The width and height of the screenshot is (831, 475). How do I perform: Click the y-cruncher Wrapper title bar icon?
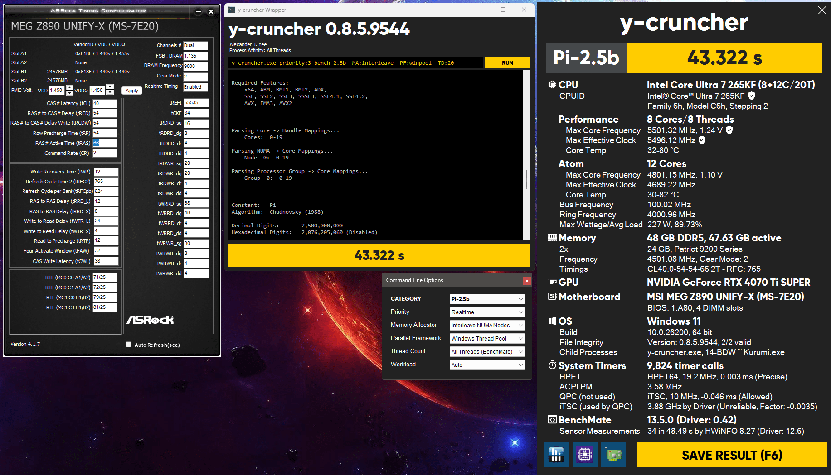(x=232, y=10)
